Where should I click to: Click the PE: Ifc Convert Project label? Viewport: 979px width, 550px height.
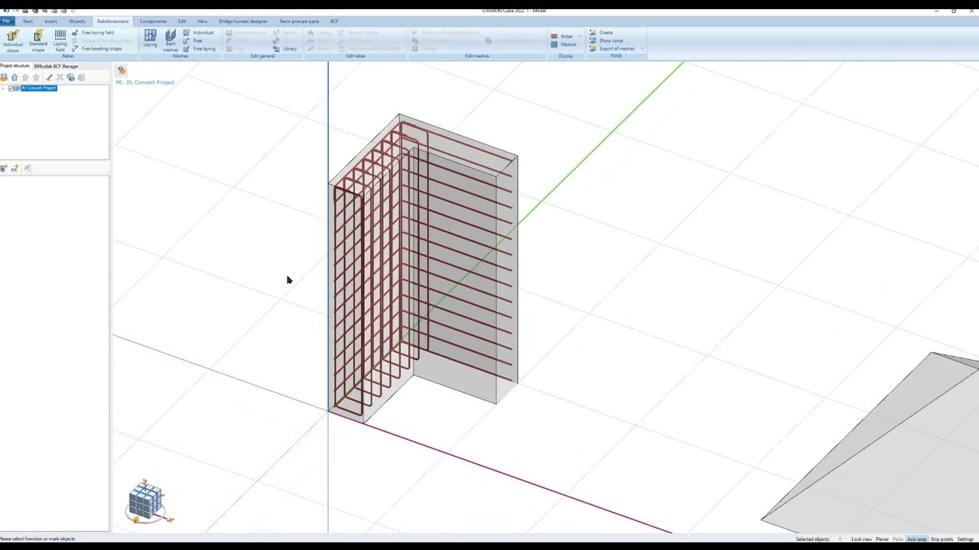pos(145,82)
